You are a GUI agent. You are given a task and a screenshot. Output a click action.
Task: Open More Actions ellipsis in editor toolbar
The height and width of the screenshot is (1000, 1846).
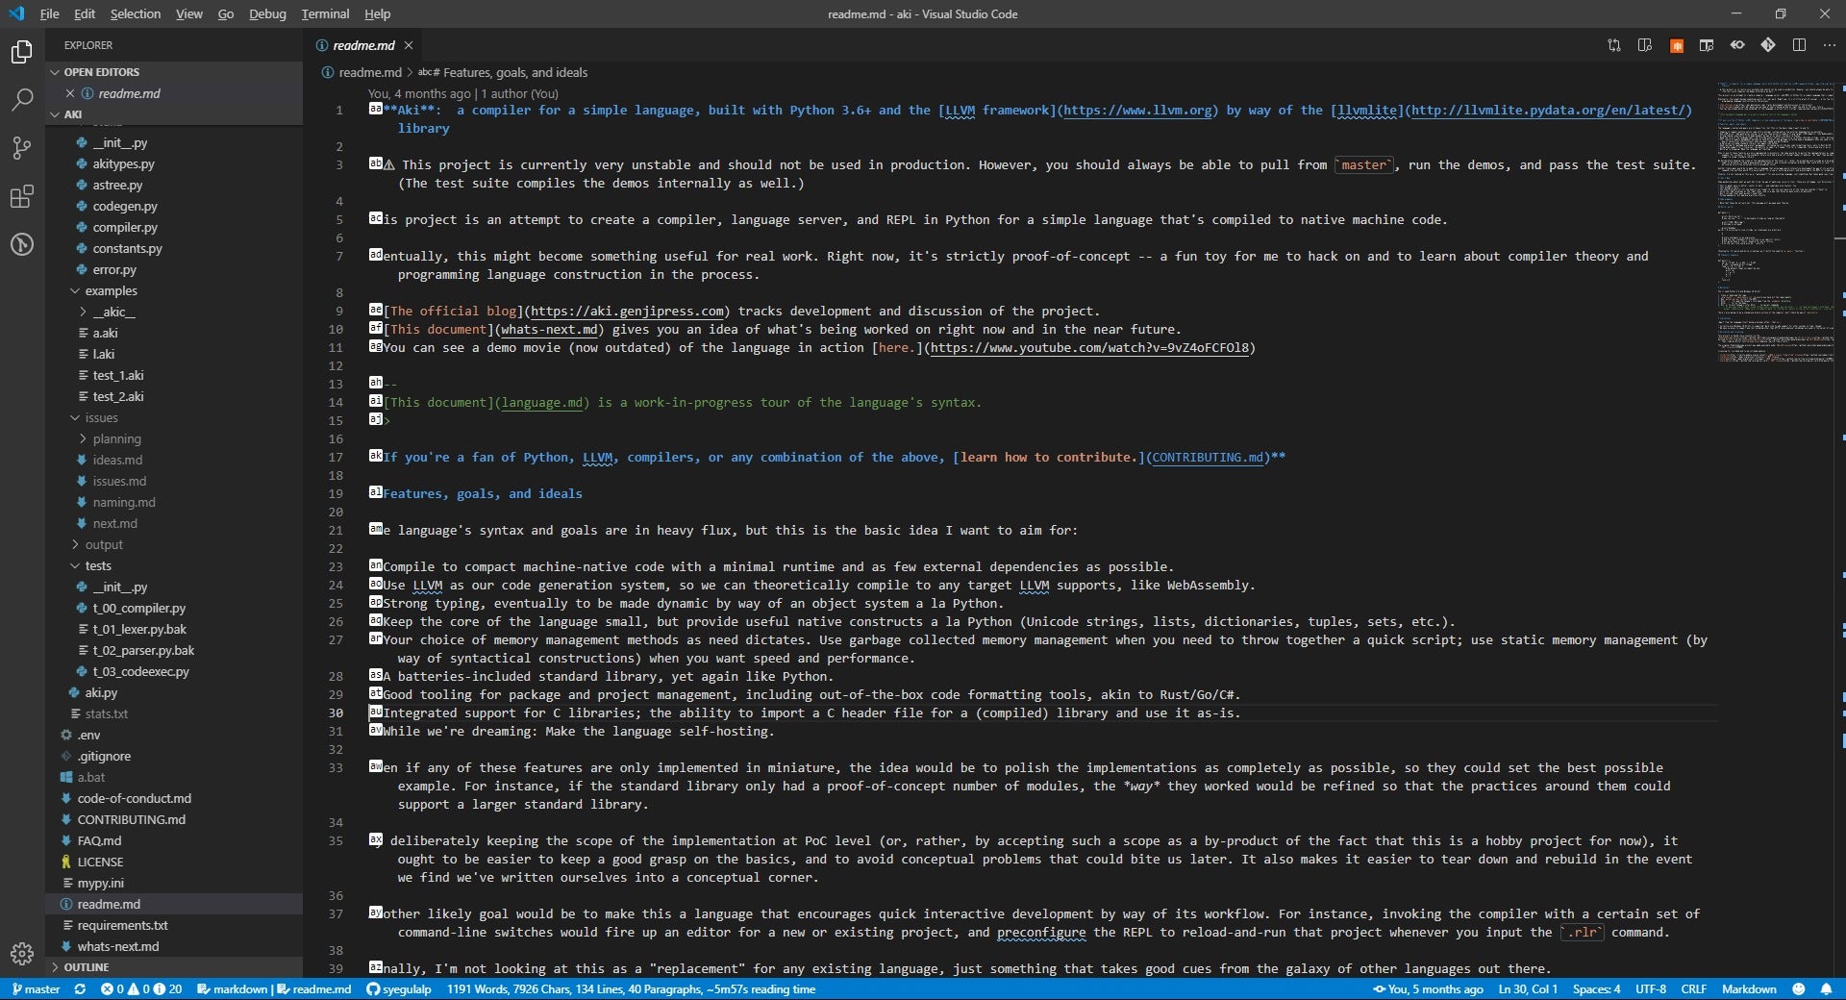click(x=1830, y=45)
